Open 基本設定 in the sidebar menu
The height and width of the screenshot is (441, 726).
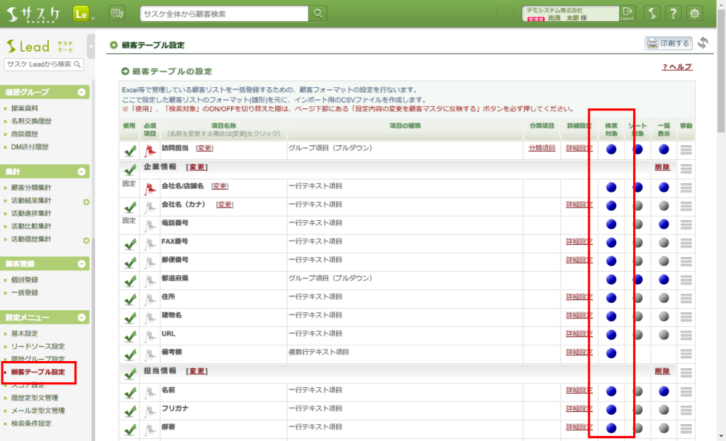25,333
